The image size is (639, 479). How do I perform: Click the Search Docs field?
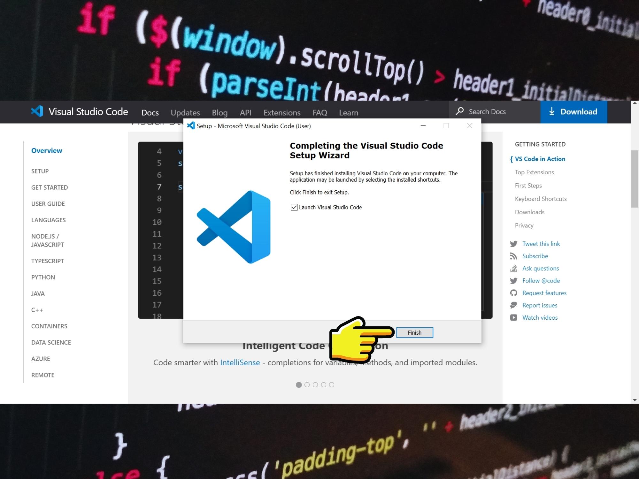(x=495, y=112)
